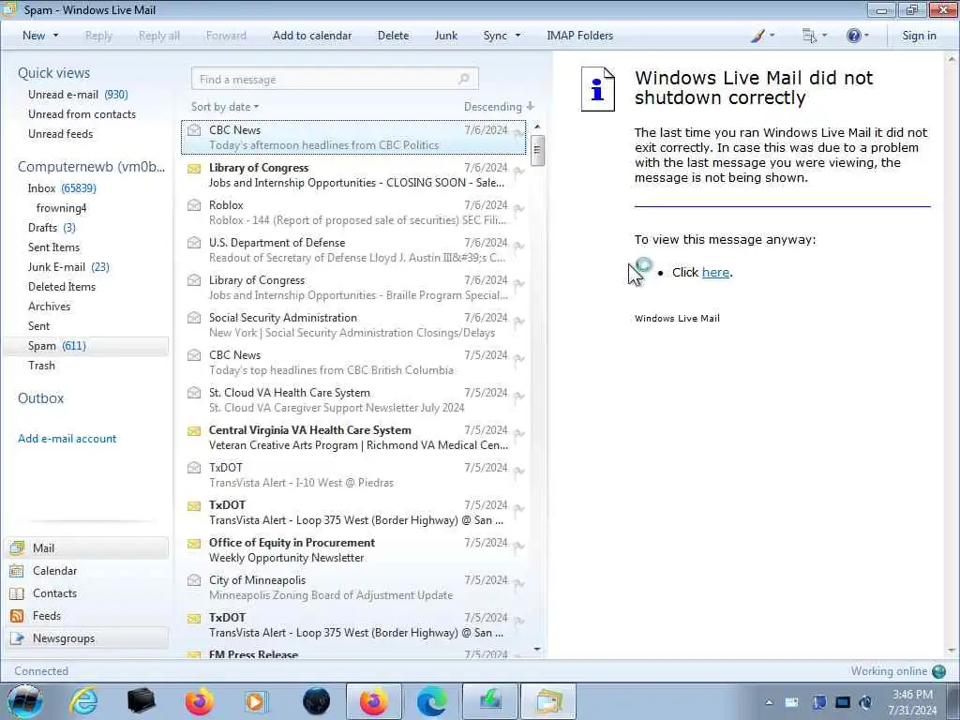
Task: Open IMAP Folders from toolbar
Action: point(579,36)
